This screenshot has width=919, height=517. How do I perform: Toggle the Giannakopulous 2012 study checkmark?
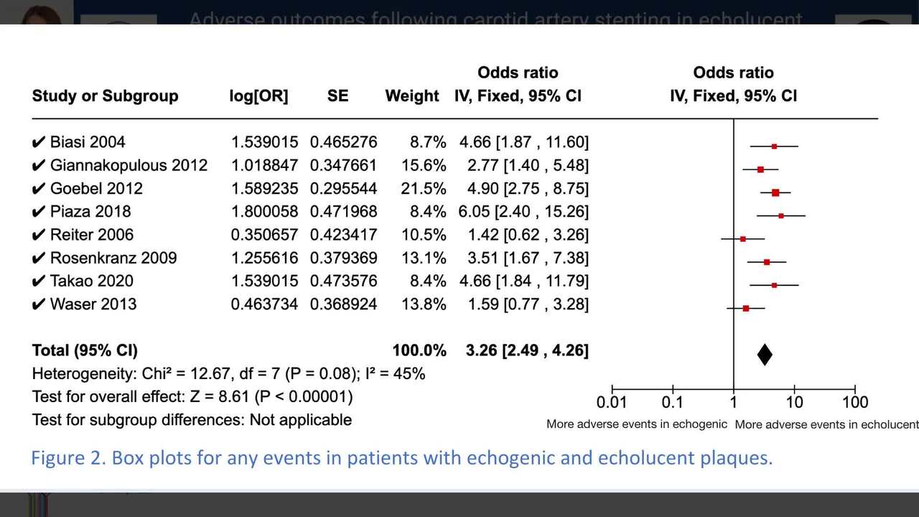coord(39,166)
